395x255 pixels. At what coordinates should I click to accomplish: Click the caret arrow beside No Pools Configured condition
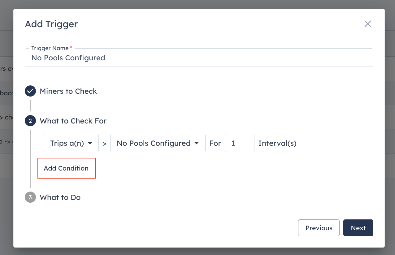196,143
